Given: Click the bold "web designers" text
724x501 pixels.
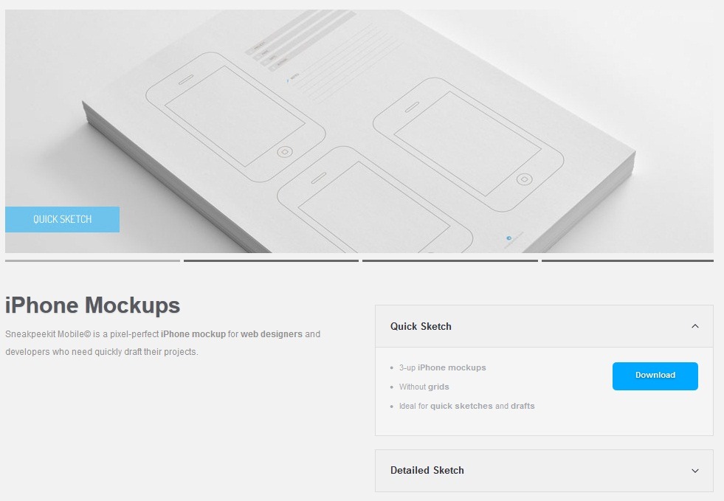Looking at the screenshot, I should click(272, 334).
